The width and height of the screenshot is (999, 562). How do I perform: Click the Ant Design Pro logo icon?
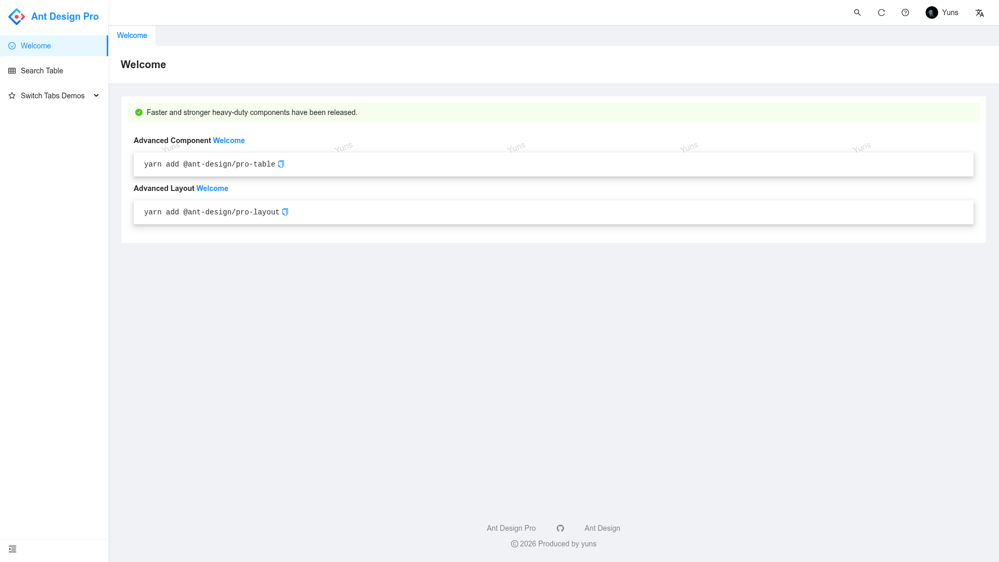(x=17, y=17)
